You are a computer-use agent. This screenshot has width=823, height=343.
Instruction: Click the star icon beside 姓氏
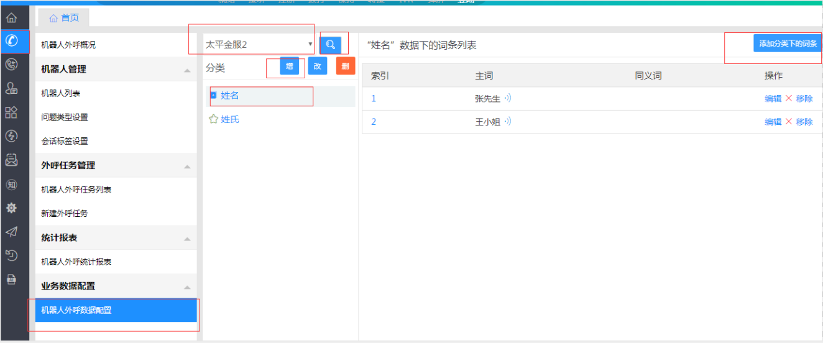pyautogui.click(x=213, y=119)
